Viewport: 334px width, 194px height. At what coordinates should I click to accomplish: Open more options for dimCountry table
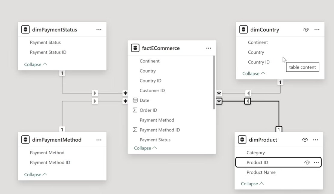pyautogui.click(x=317, y=30)
